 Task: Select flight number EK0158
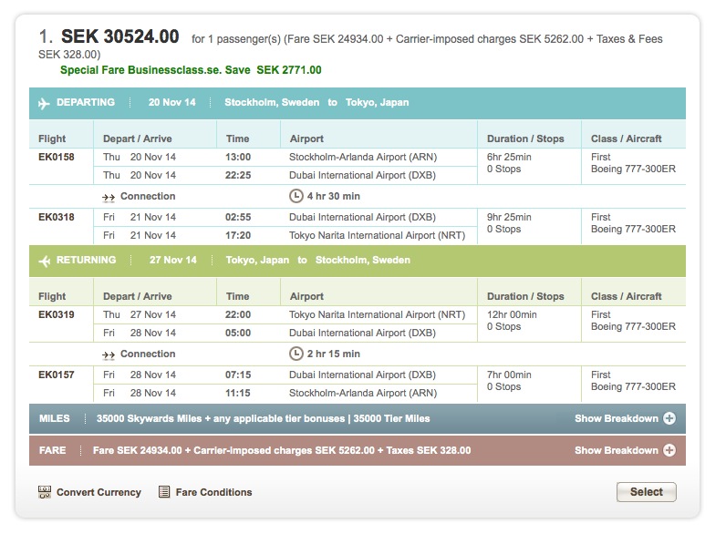coord(57,158)
